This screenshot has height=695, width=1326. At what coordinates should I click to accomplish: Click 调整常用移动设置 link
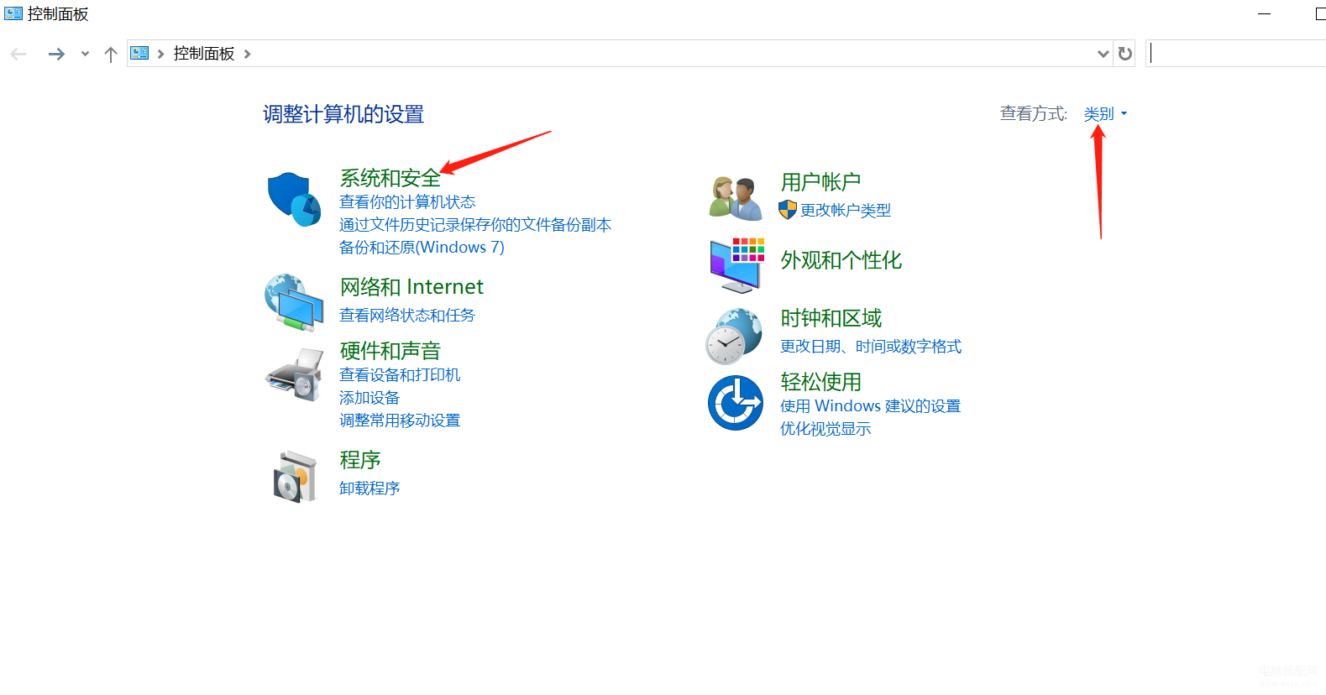(x=400, y=421)
